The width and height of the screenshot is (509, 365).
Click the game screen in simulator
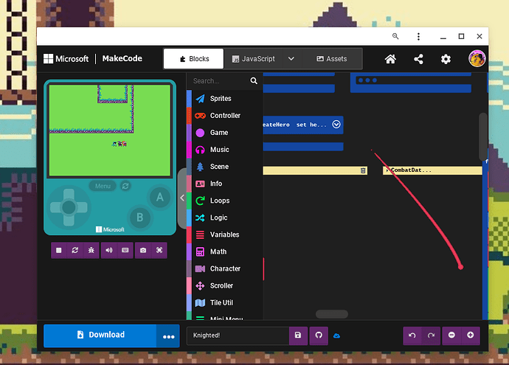[x=110, y=130]
